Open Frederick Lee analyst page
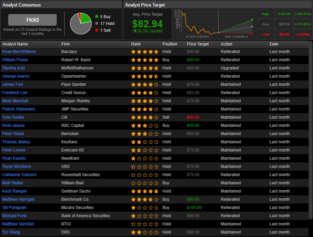The height and width of the screenshot is (237, 313). pos(15,93)
